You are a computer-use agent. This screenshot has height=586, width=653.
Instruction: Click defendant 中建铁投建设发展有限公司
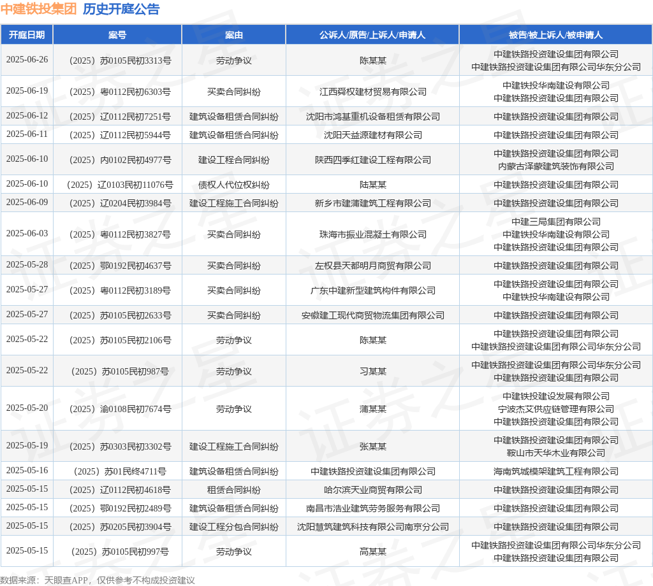[x=556, y=396]
